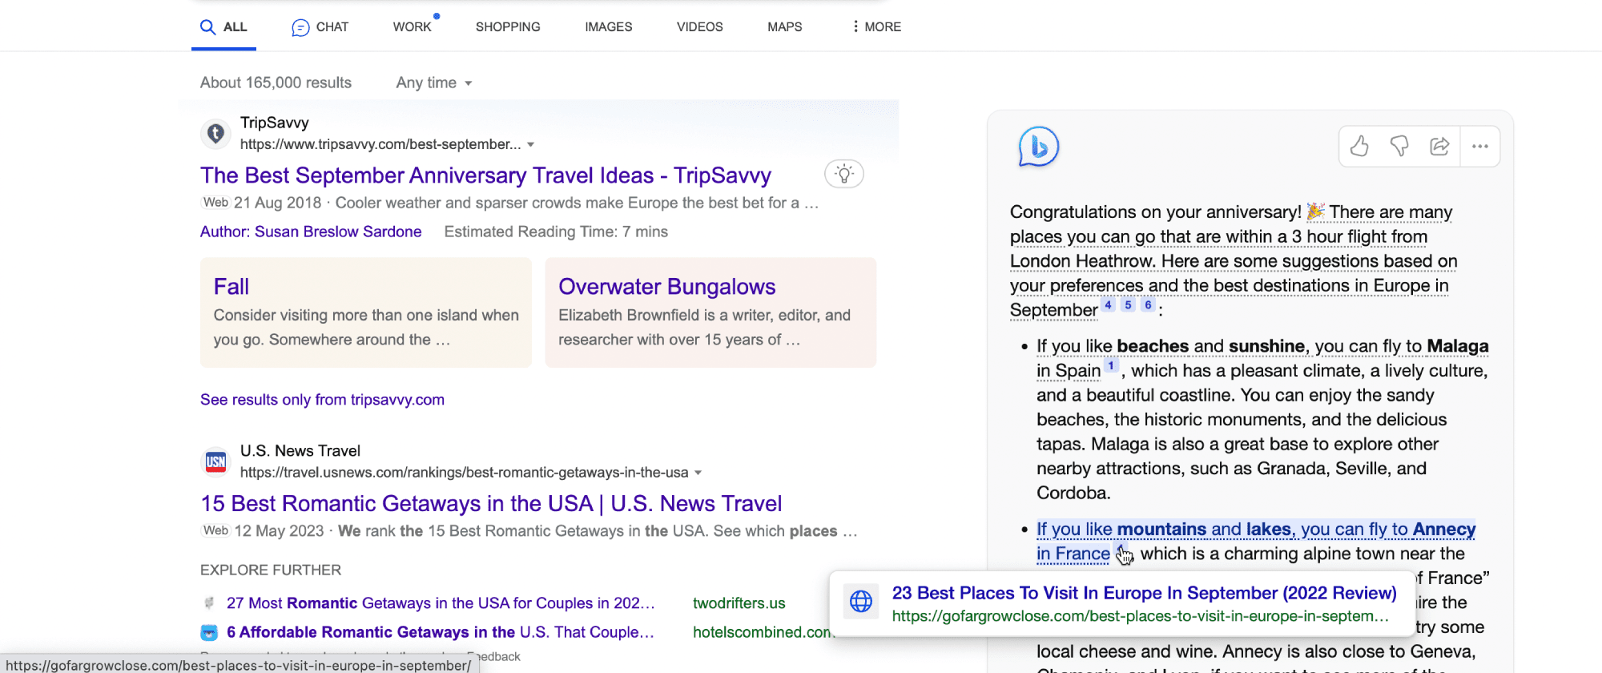Open 23 Best Places To Visit In Europe citation

pyautogui.click(x=1145, y=593)
